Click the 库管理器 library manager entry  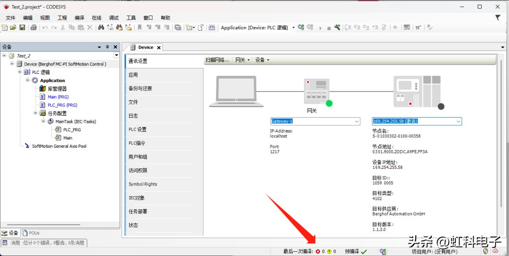click(x=53, y=88)
